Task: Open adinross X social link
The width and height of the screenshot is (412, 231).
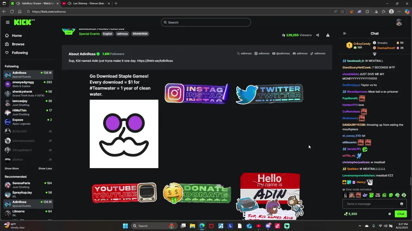Action: (x=244, y=54)
